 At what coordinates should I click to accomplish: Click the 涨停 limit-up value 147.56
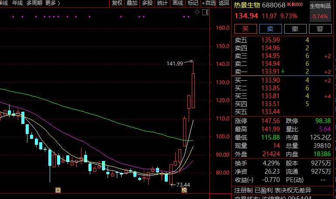tap(271, 121)
